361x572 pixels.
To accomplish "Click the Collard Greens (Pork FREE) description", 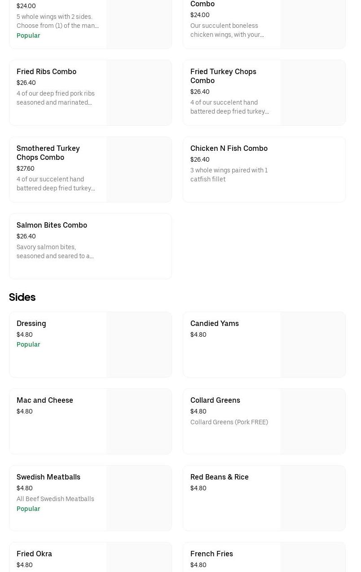I will coord(229,422).
